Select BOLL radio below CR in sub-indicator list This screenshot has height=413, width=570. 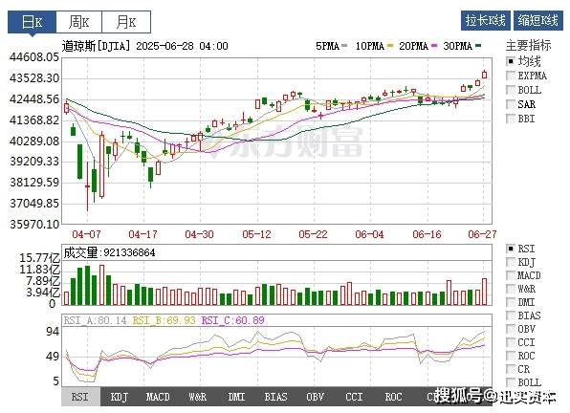pyautogui.click(x=511, y=382)
